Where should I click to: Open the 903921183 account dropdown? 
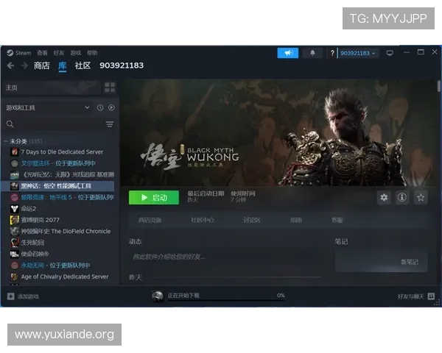coord(359,53)
